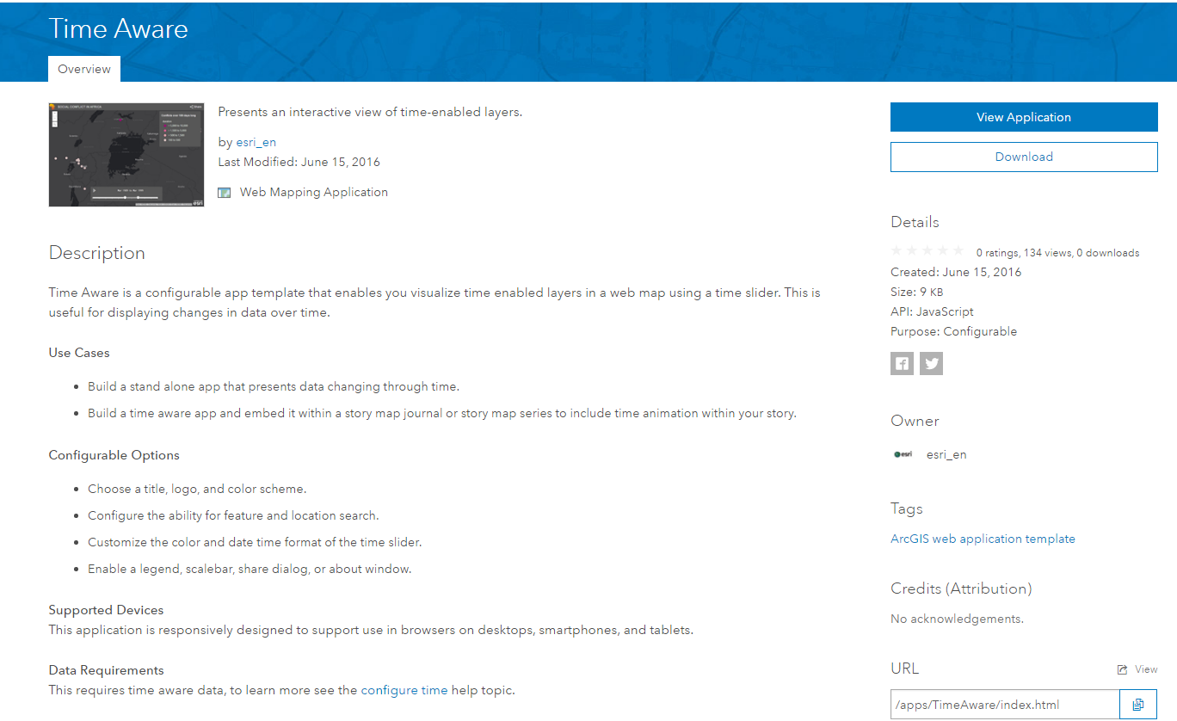
Task: Copy the URL with the clipboard icon
Action: 1138,705
